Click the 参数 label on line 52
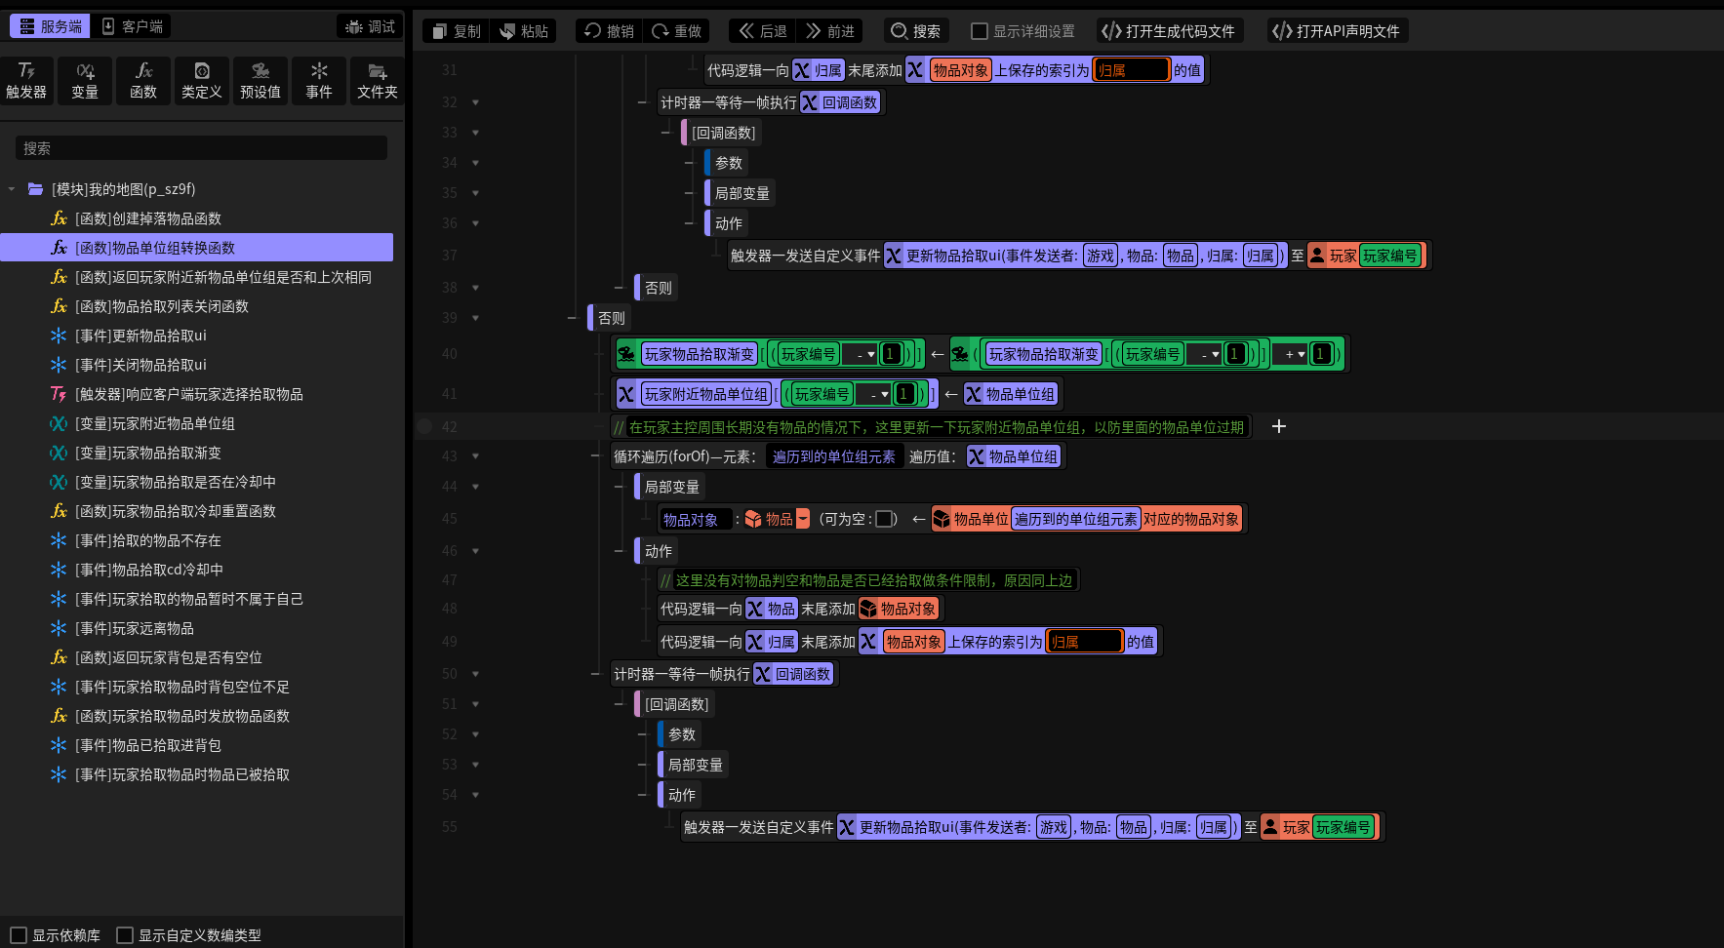The width and height of the screenshot is (1724, 948). [682, 734]
